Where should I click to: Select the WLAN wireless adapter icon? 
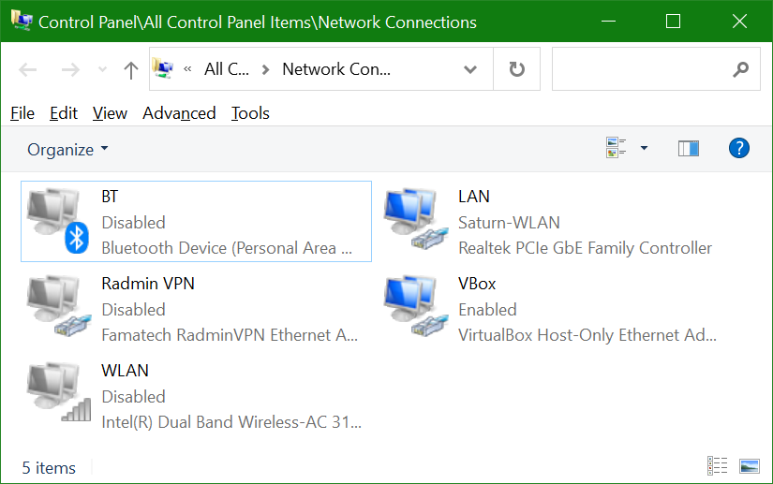[x=59, y=392]
